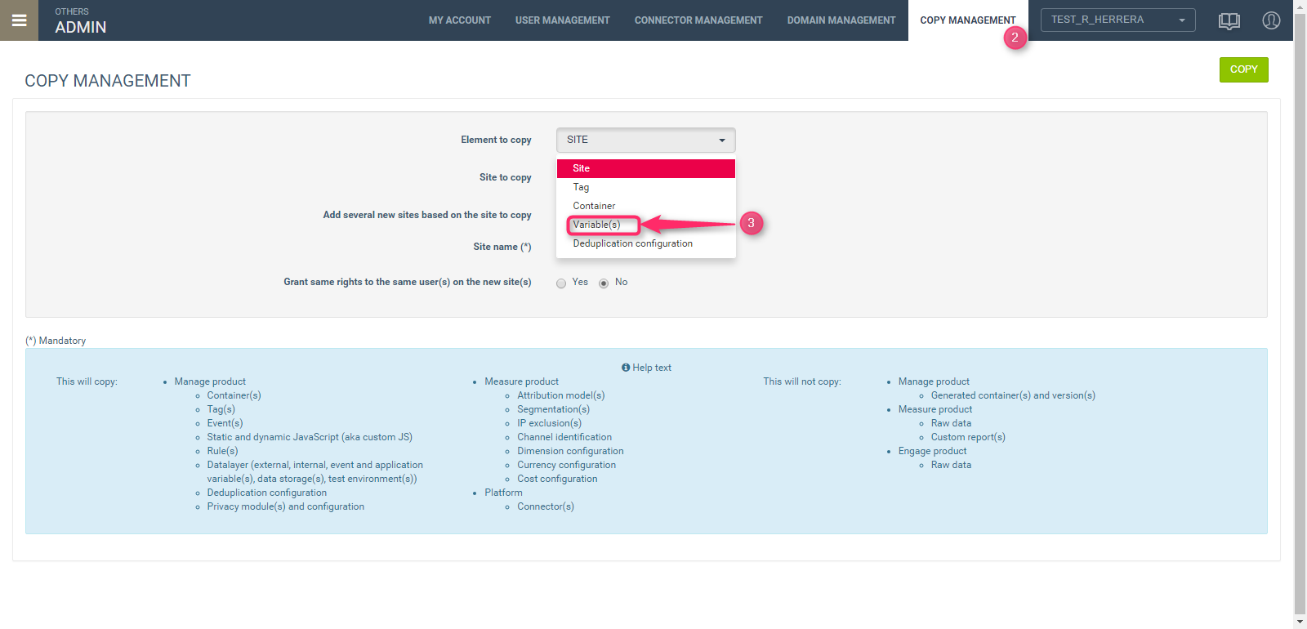
Task: Choose Variable(s) from the dropdown list
Action: click(x=596, y=225)
